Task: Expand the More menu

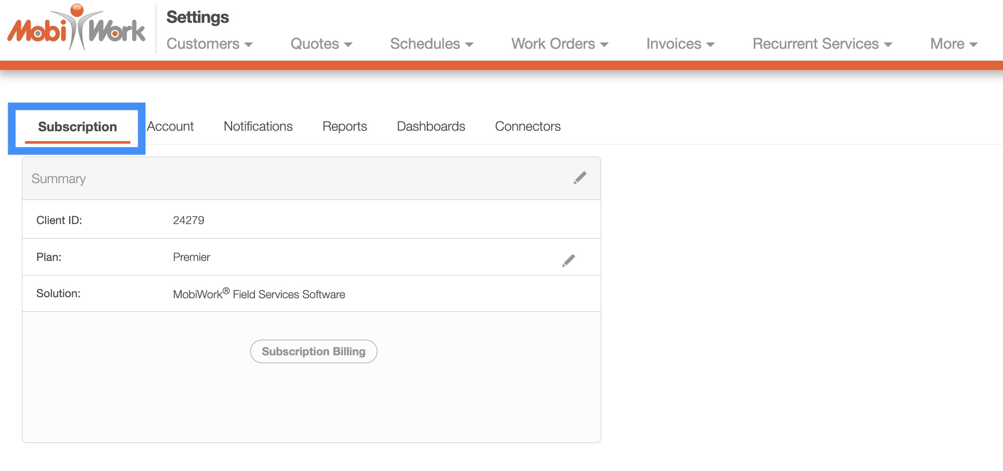Action: pos(954,44)
